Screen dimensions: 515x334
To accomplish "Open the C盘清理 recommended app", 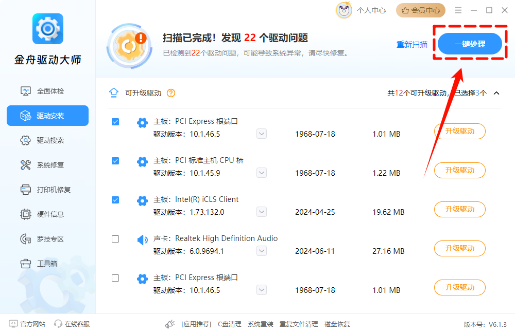I will 230,324.
